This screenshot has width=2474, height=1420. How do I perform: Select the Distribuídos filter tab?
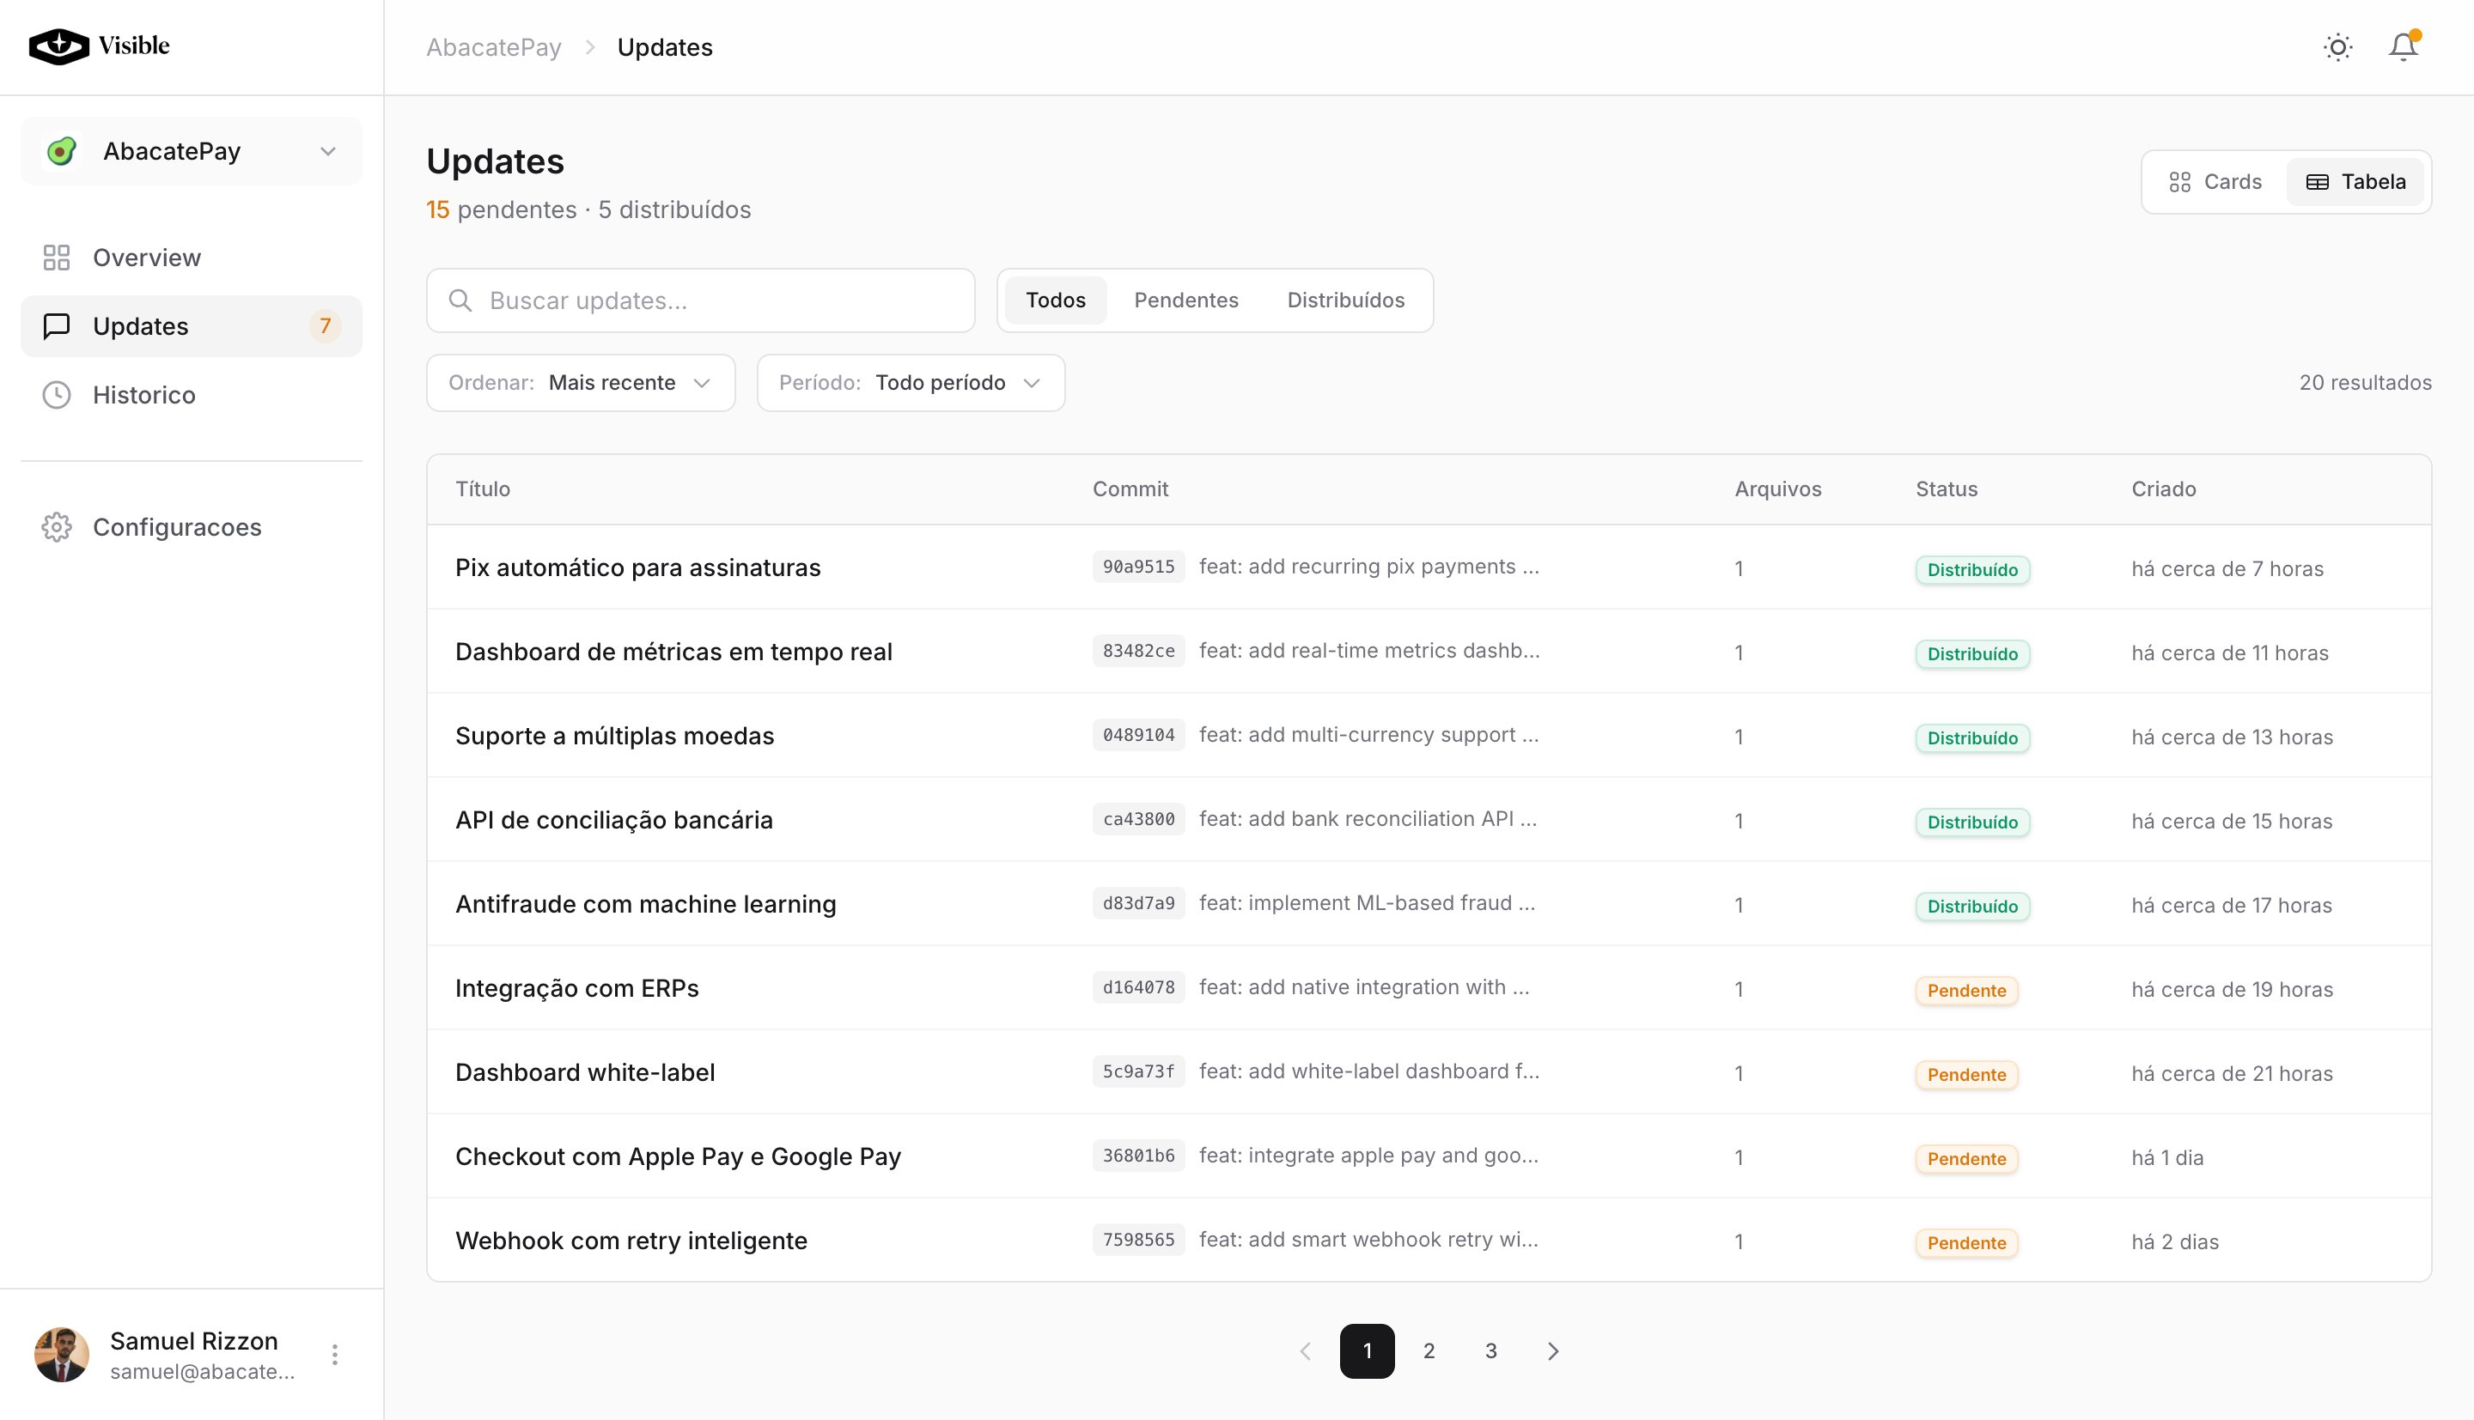click(1345, 300)
